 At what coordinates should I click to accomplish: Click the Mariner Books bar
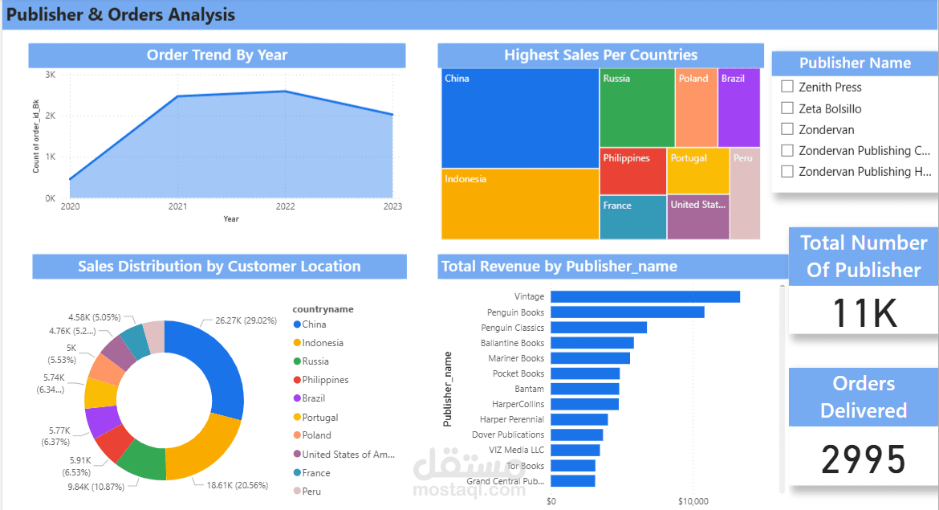(x=591, y=357)
